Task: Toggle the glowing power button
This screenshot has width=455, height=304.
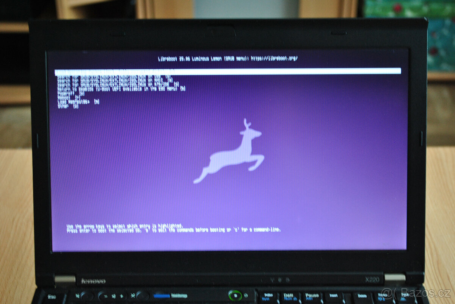Action: click(x=235, y=295)
